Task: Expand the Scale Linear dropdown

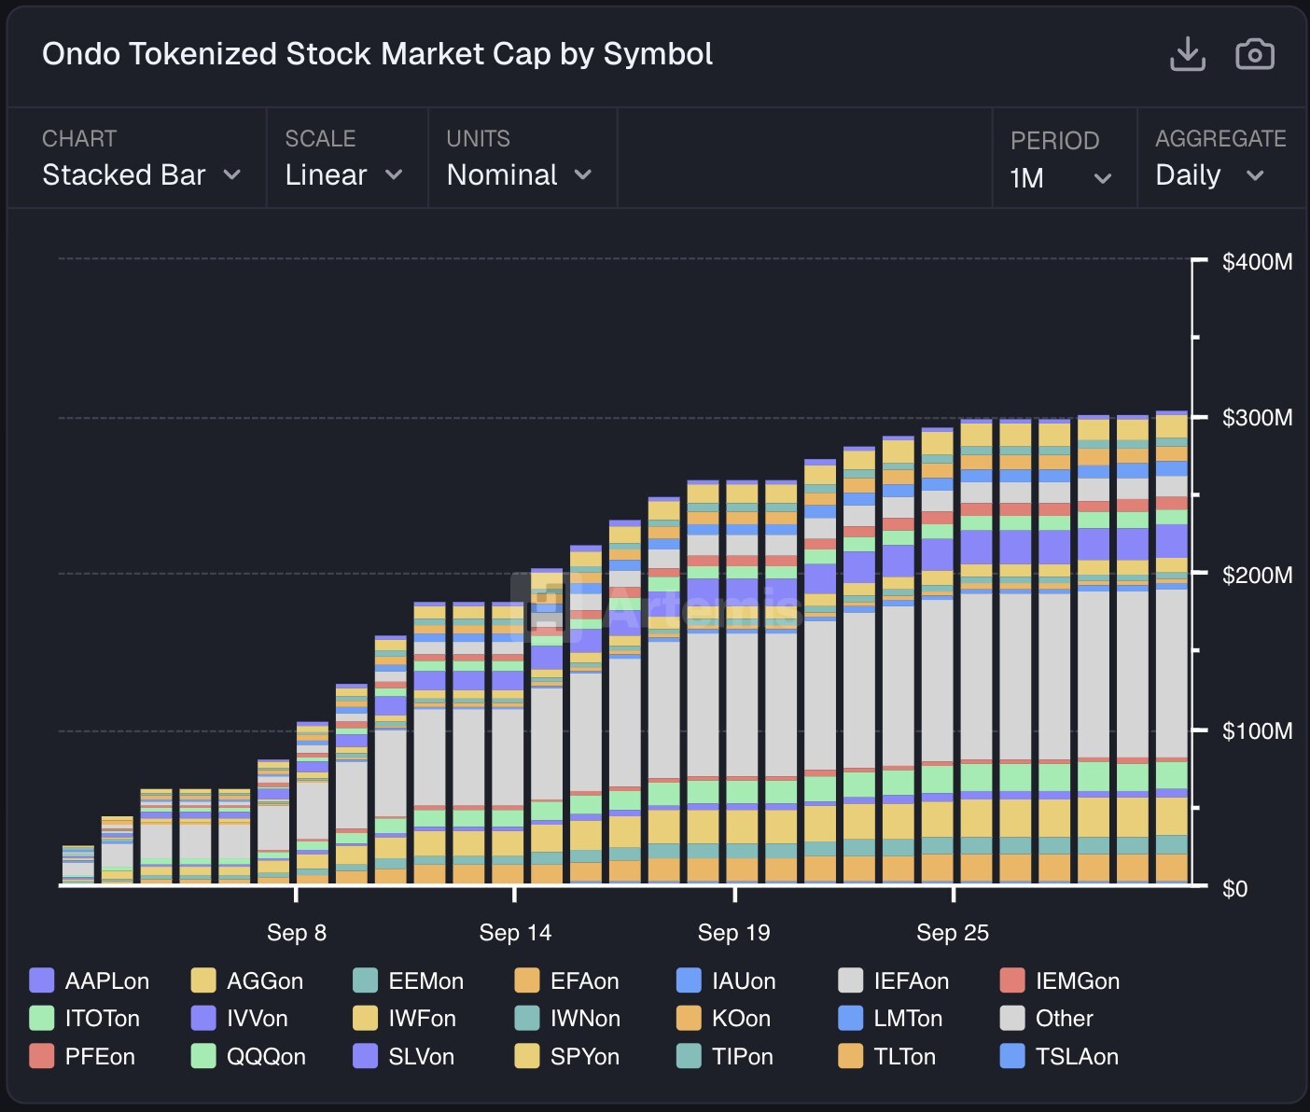Action: [x=343, y=174]
